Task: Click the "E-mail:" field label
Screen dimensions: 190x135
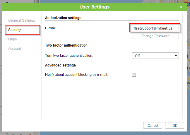Action: [51, 28]
